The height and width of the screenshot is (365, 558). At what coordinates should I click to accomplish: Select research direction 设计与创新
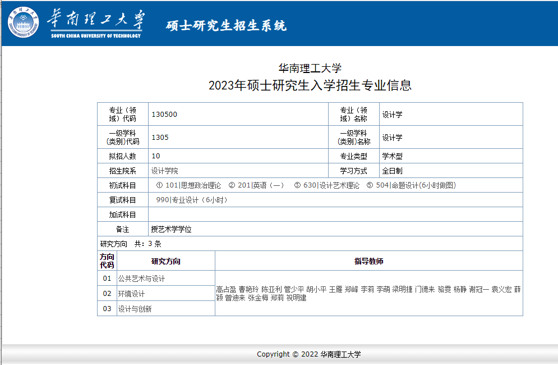pos(135,309)
